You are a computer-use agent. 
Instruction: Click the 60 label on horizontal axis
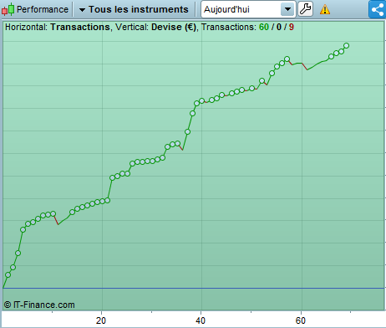(301, 320)
